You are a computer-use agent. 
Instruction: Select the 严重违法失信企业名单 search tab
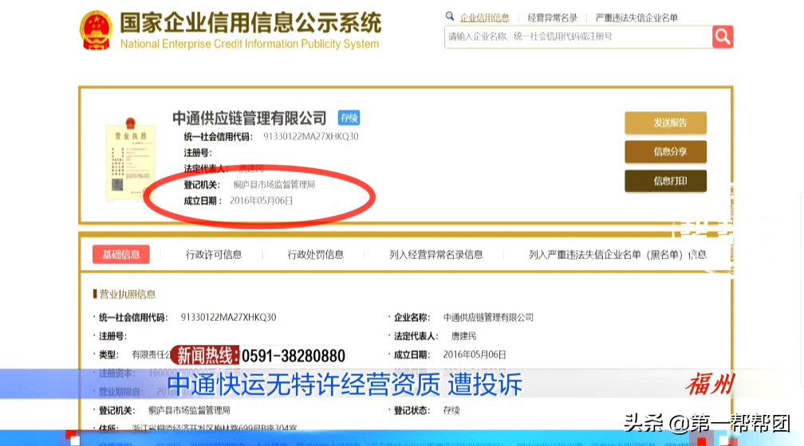(x=636, y=18)
